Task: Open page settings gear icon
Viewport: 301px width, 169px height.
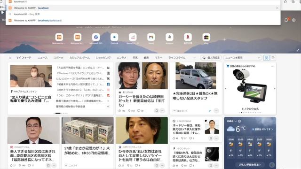Action: pyautogui.click(x=293, y=20)
